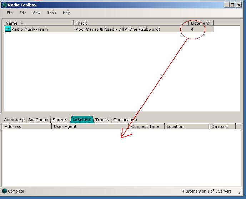Screen dimensions: 246x199
Task: Click the Daypart column header
Action: (223, 126)
